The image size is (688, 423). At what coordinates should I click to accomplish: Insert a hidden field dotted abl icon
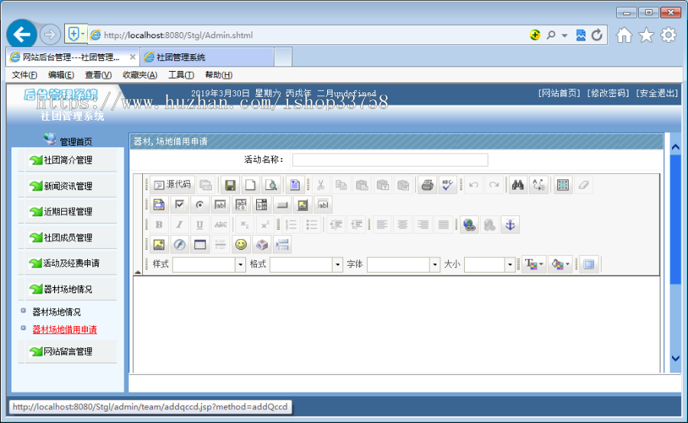(323, 205)
